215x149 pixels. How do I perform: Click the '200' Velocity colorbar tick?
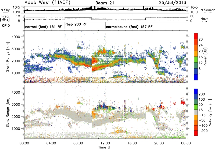pos(202,94)
